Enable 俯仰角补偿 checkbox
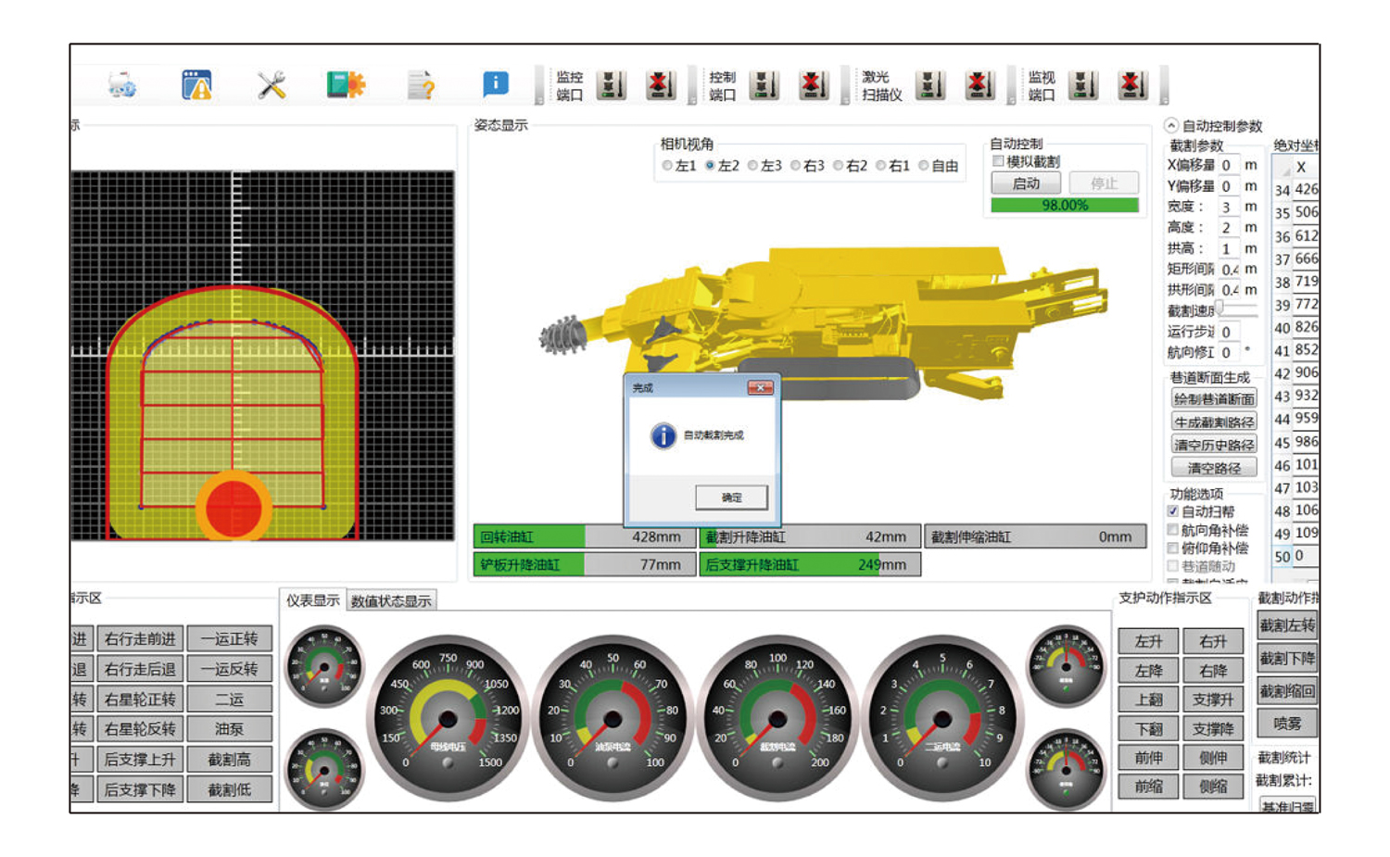This screenshot has width=1390, height=857. (1173, 548)
